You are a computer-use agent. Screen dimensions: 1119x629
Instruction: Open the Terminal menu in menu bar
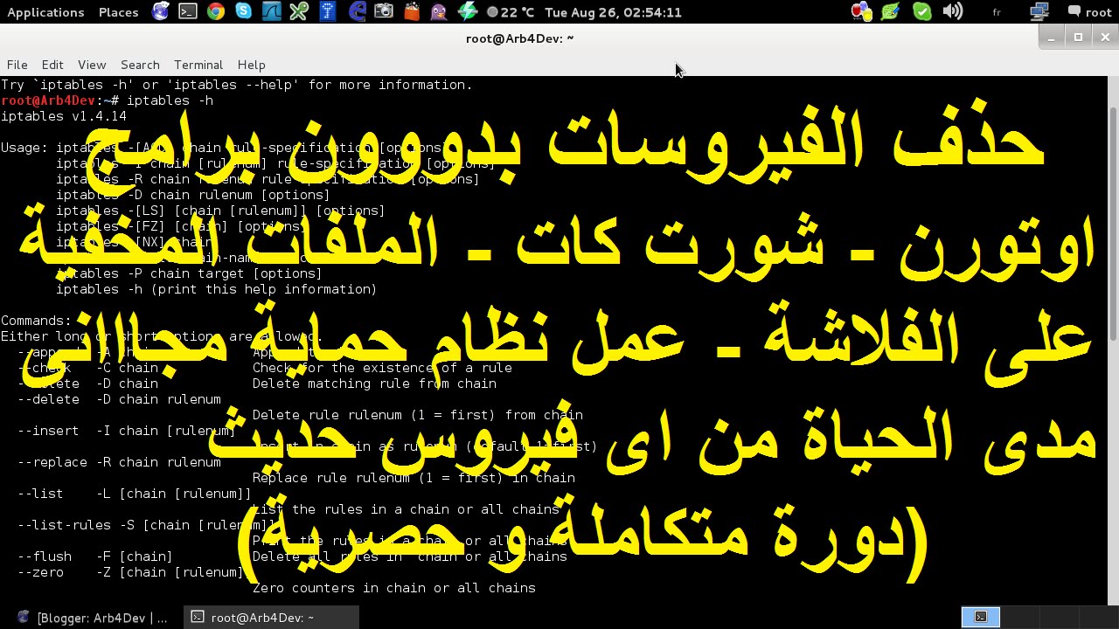click(198, 65)
